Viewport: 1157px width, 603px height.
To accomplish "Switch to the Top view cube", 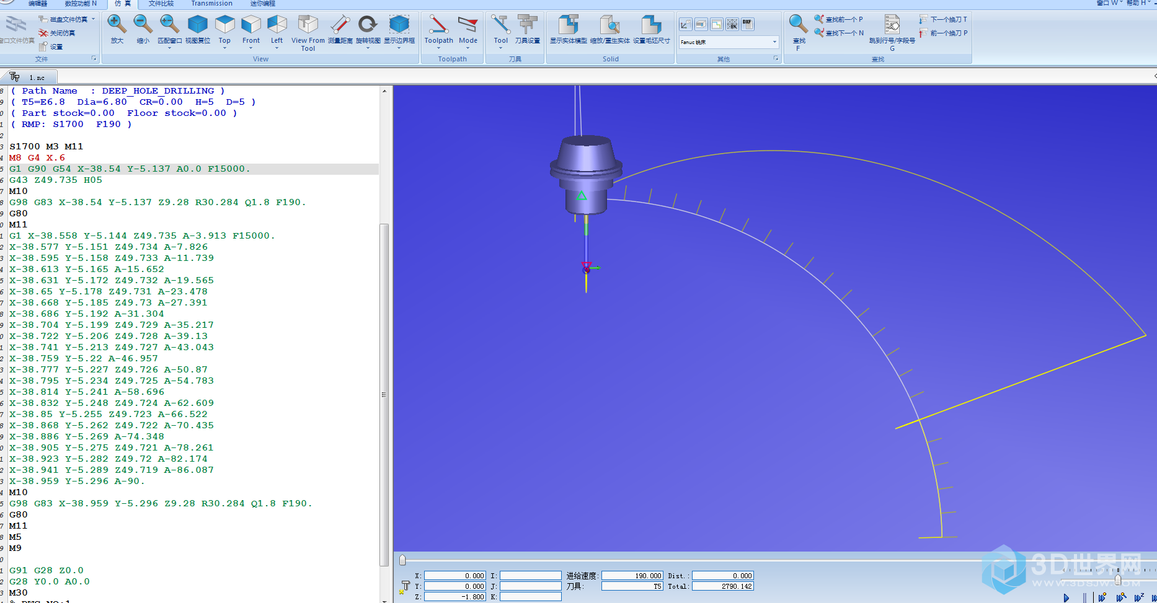I will coord(224,25).
